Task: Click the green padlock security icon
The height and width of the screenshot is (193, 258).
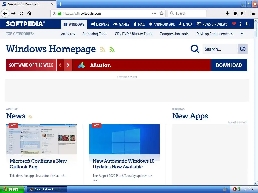Action: coord(60,13)
